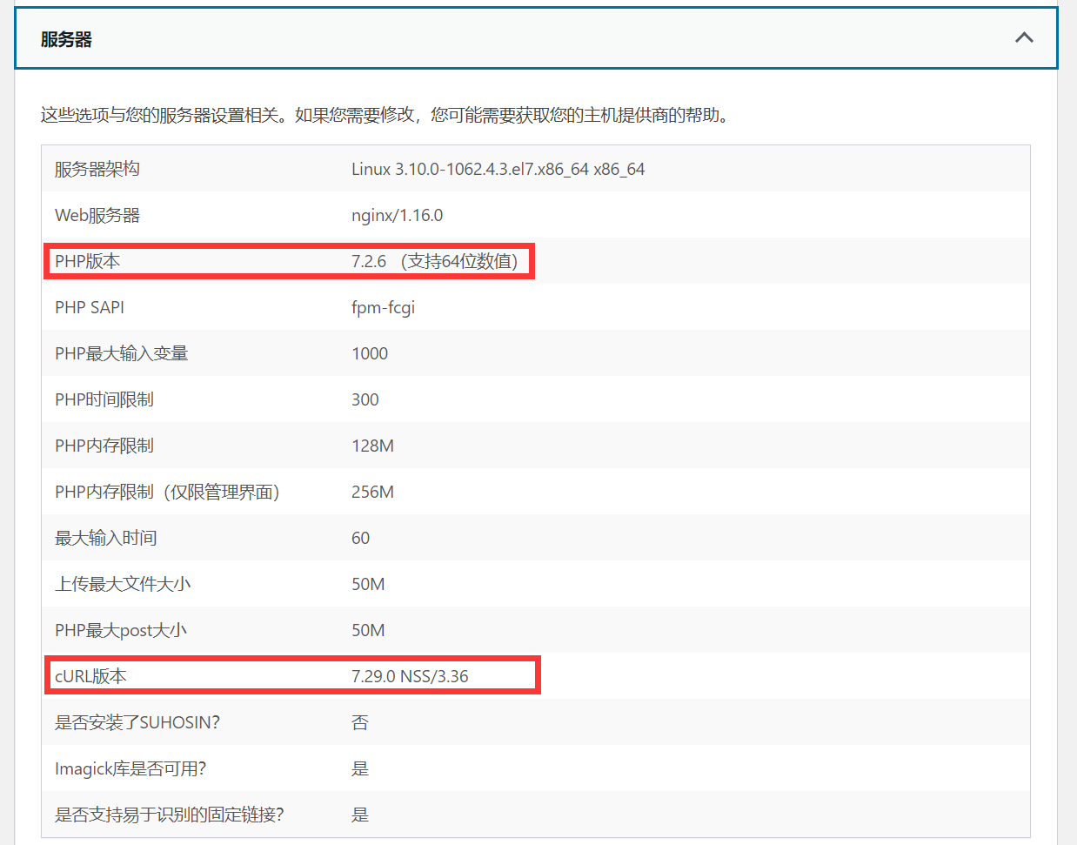
Task: Click the PHP时间限制 value 300
Action: tap(365, 399)
